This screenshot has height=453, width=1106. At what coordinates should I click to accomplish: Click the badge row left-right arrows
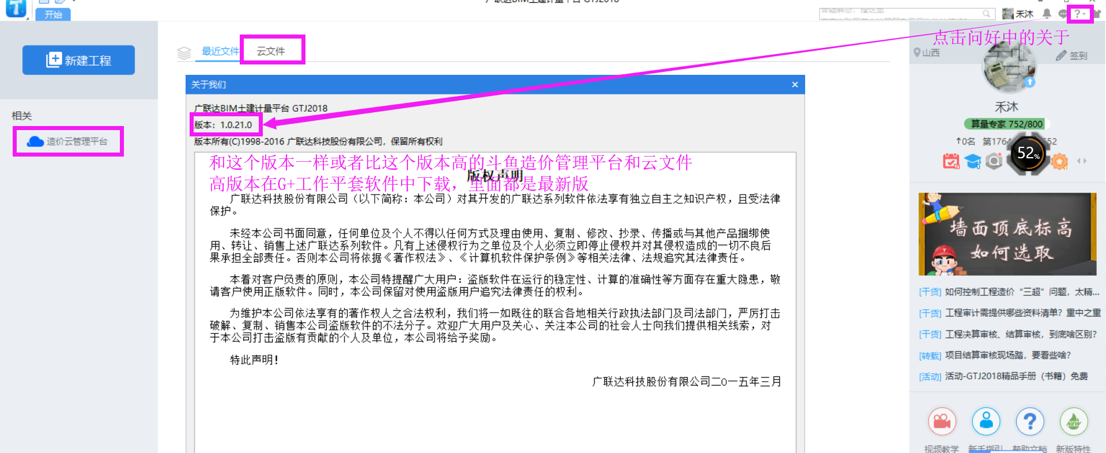[1082, 161]
